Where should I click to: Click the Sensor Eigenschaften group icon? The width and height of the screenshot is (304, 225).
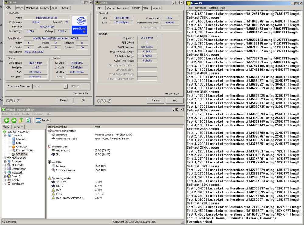point(50,131)
